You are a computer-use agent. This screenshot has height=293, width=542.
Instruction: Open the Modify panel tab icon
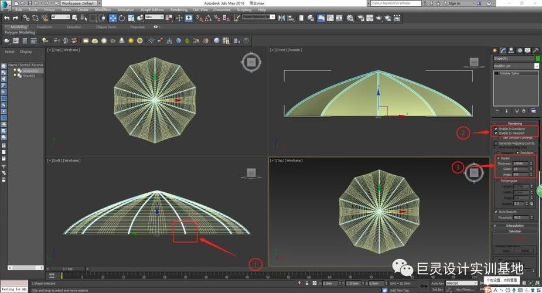click(x=503, y=51)
